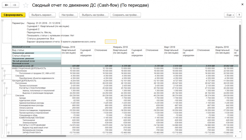Select the Оплата налогов row label
Viewport: 246px width, 140px height.
click(x=26, y=108)
